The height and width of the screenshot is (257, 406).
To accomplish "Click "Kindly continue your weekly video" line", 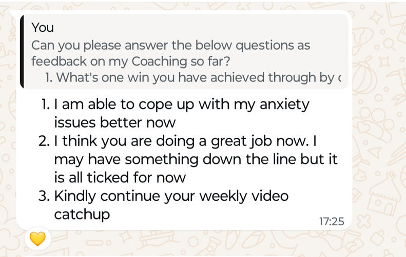I will pyautogui.click(x=171, y=196).
